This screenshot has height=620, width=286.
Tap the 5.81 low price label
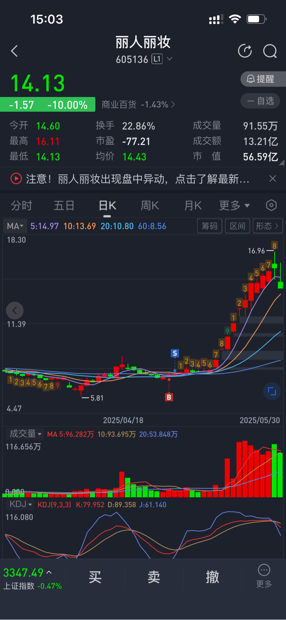tap(97, 398)
